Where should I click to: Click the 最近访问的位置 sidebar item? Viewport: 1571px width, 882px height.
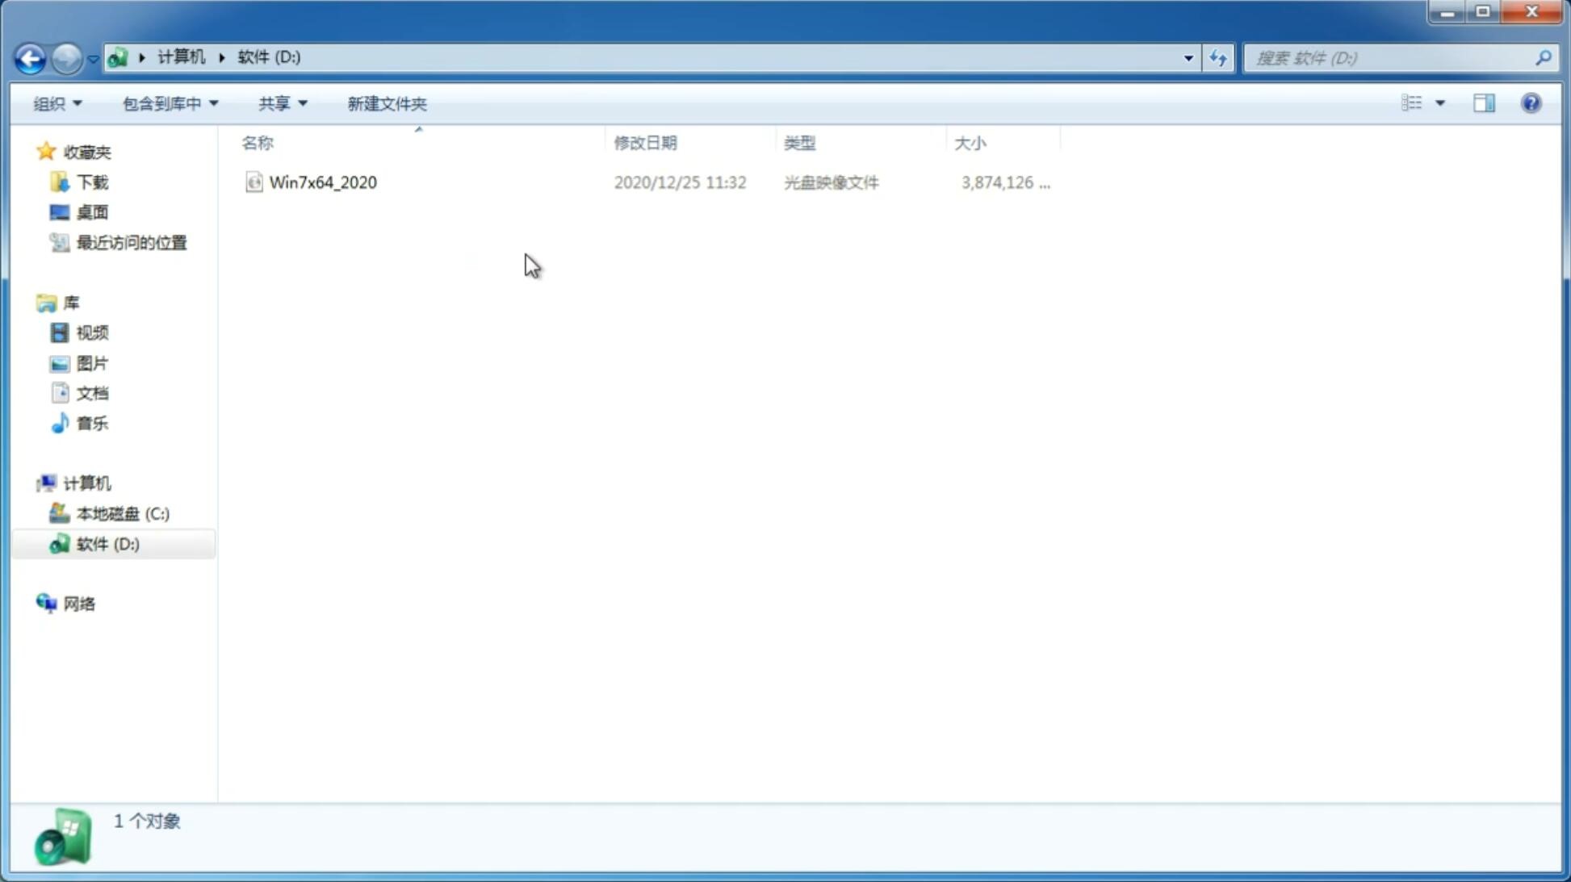click(131, 243)
